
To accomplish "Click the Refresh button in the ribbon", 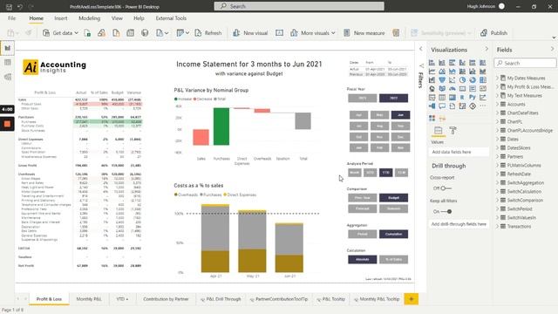I will (x=208, y=33).
